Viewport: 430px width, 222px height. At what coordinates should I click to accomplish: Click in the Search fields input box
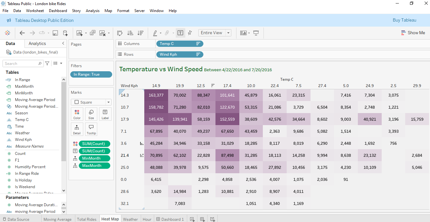(21, 64)
